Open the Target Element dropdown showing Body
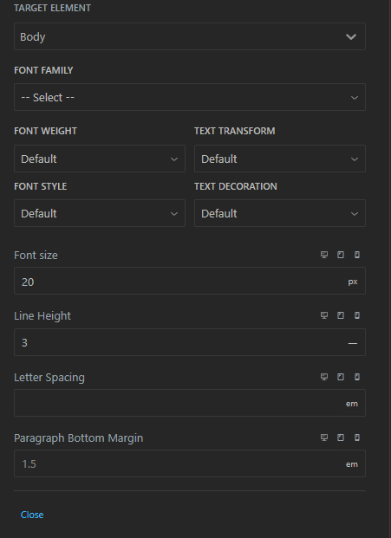391x538 pixels. tap(190, 36)
